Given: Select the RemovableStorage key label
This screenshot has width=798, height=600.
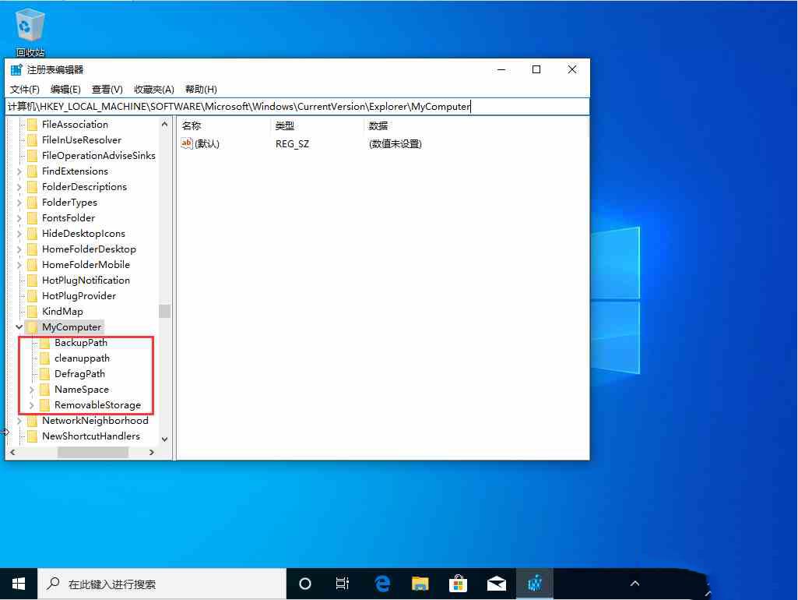Looking at the screenshot, I should tap(98, 405).
